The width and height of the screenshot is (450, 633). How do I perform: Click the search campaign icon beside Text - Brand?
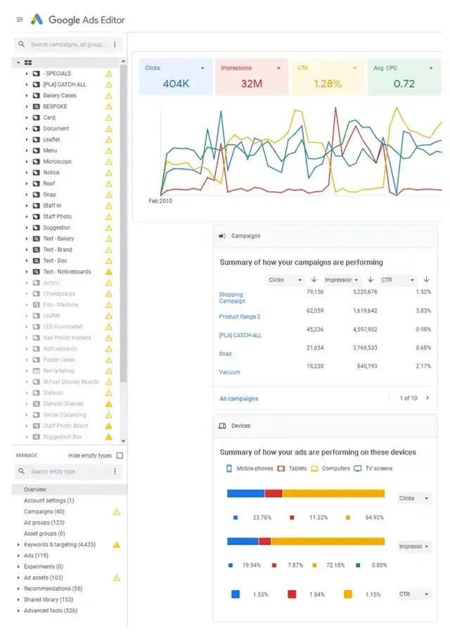pyautogui.click(x=36, y=249)
